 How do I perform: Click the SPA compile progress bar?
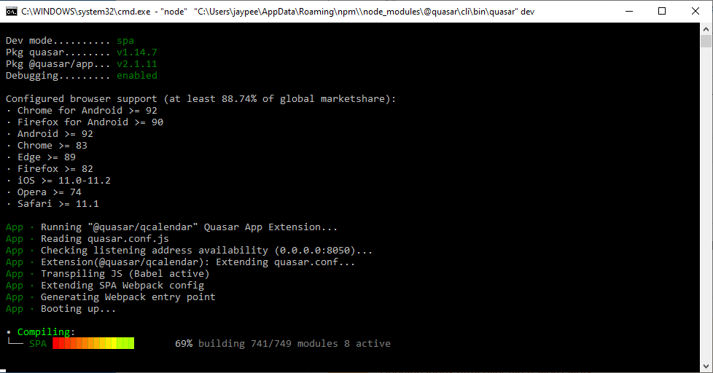tap(93, 343)
